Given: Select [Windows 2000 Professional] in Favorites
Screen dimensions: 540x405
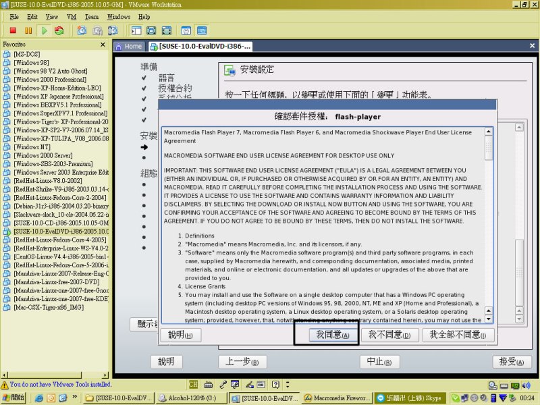Looking at the screenshot, I should tap(50, 80).
